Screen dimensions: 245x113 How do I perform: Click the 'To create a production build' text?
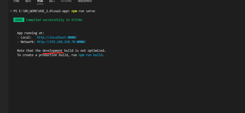[40, 55]
